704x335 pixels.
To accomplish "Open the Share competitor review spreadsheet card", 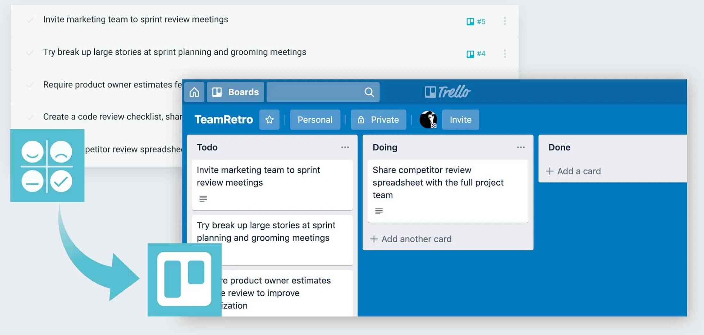I will (x=448, y=191).
